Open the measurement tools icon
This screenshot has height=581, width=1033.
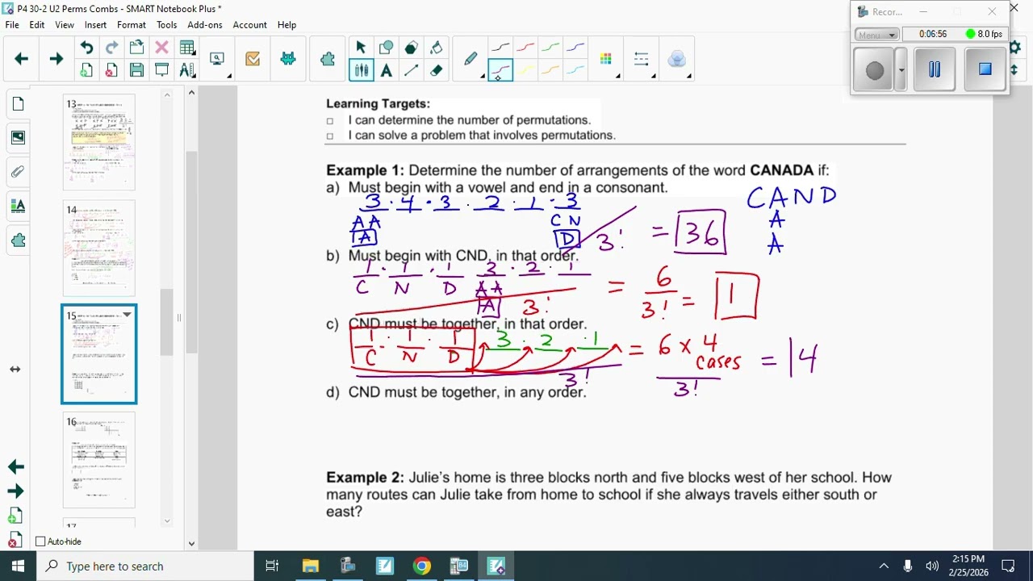(x=186, y=70)
